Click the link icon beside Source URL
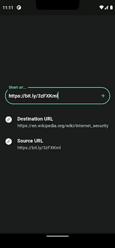 (9, 141)
